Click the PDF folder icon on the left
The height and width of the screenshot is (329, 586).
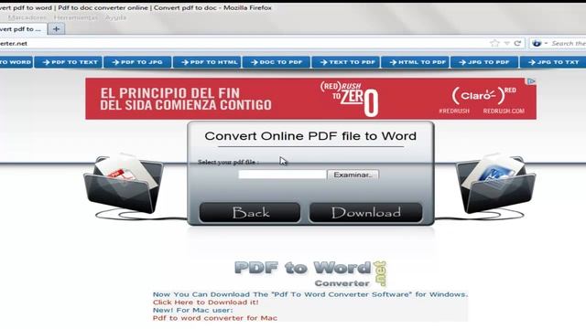tap(124, 184)
